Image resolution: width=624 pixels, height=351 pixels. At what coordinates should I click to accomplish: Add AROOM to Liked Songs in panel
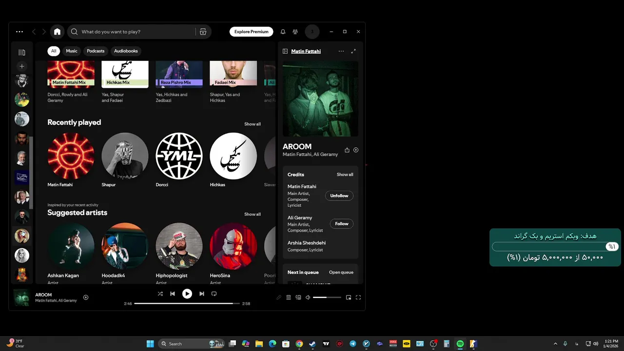click(356, 150)
